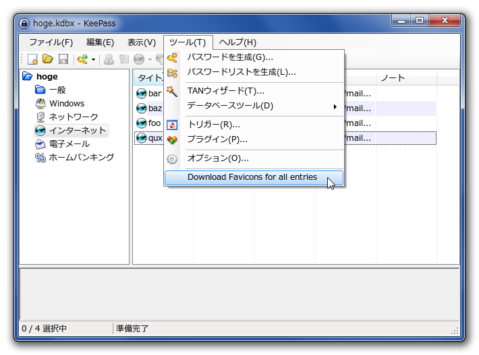Click the Open database folder icon

point(48,59)
